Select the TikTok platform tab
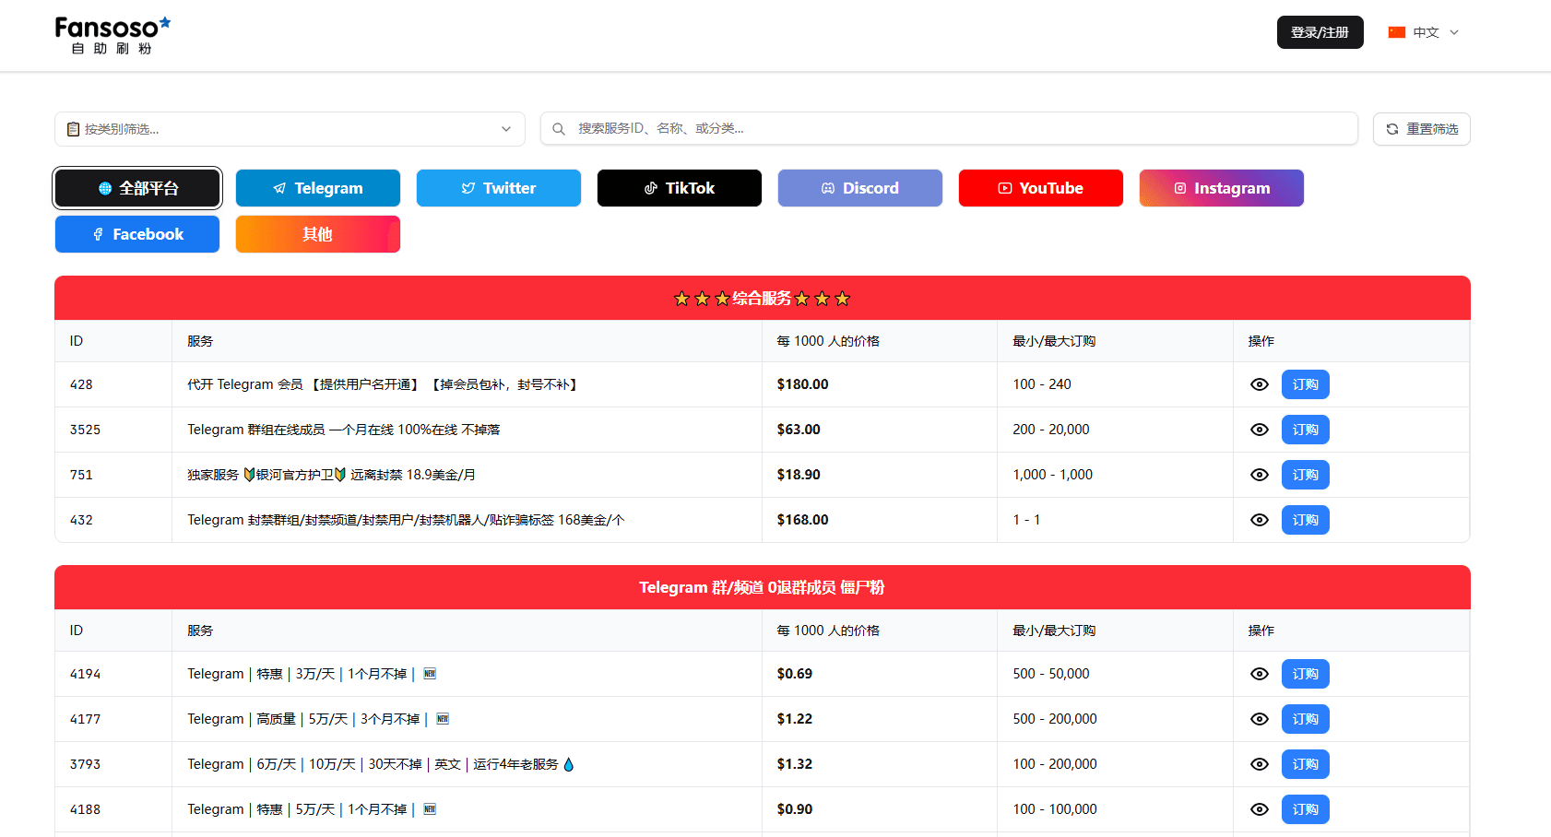The image size is (1551, 837). [680, 188]
